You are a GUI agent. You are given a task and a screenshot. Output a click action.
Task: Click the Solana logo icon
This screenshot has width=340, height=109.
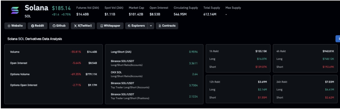point(14,10)
